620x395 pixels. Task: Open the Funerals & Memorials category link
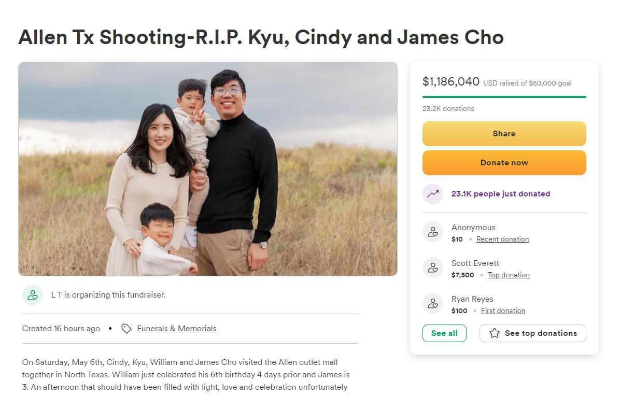[x=177, y=329]
